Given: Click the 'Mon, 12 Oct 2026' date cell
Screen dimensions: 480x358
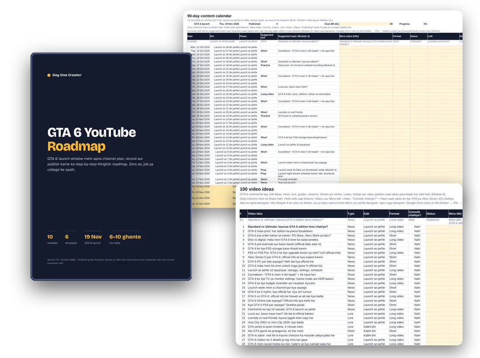Looking at the screenshot, I should click(x=200, y=47).
